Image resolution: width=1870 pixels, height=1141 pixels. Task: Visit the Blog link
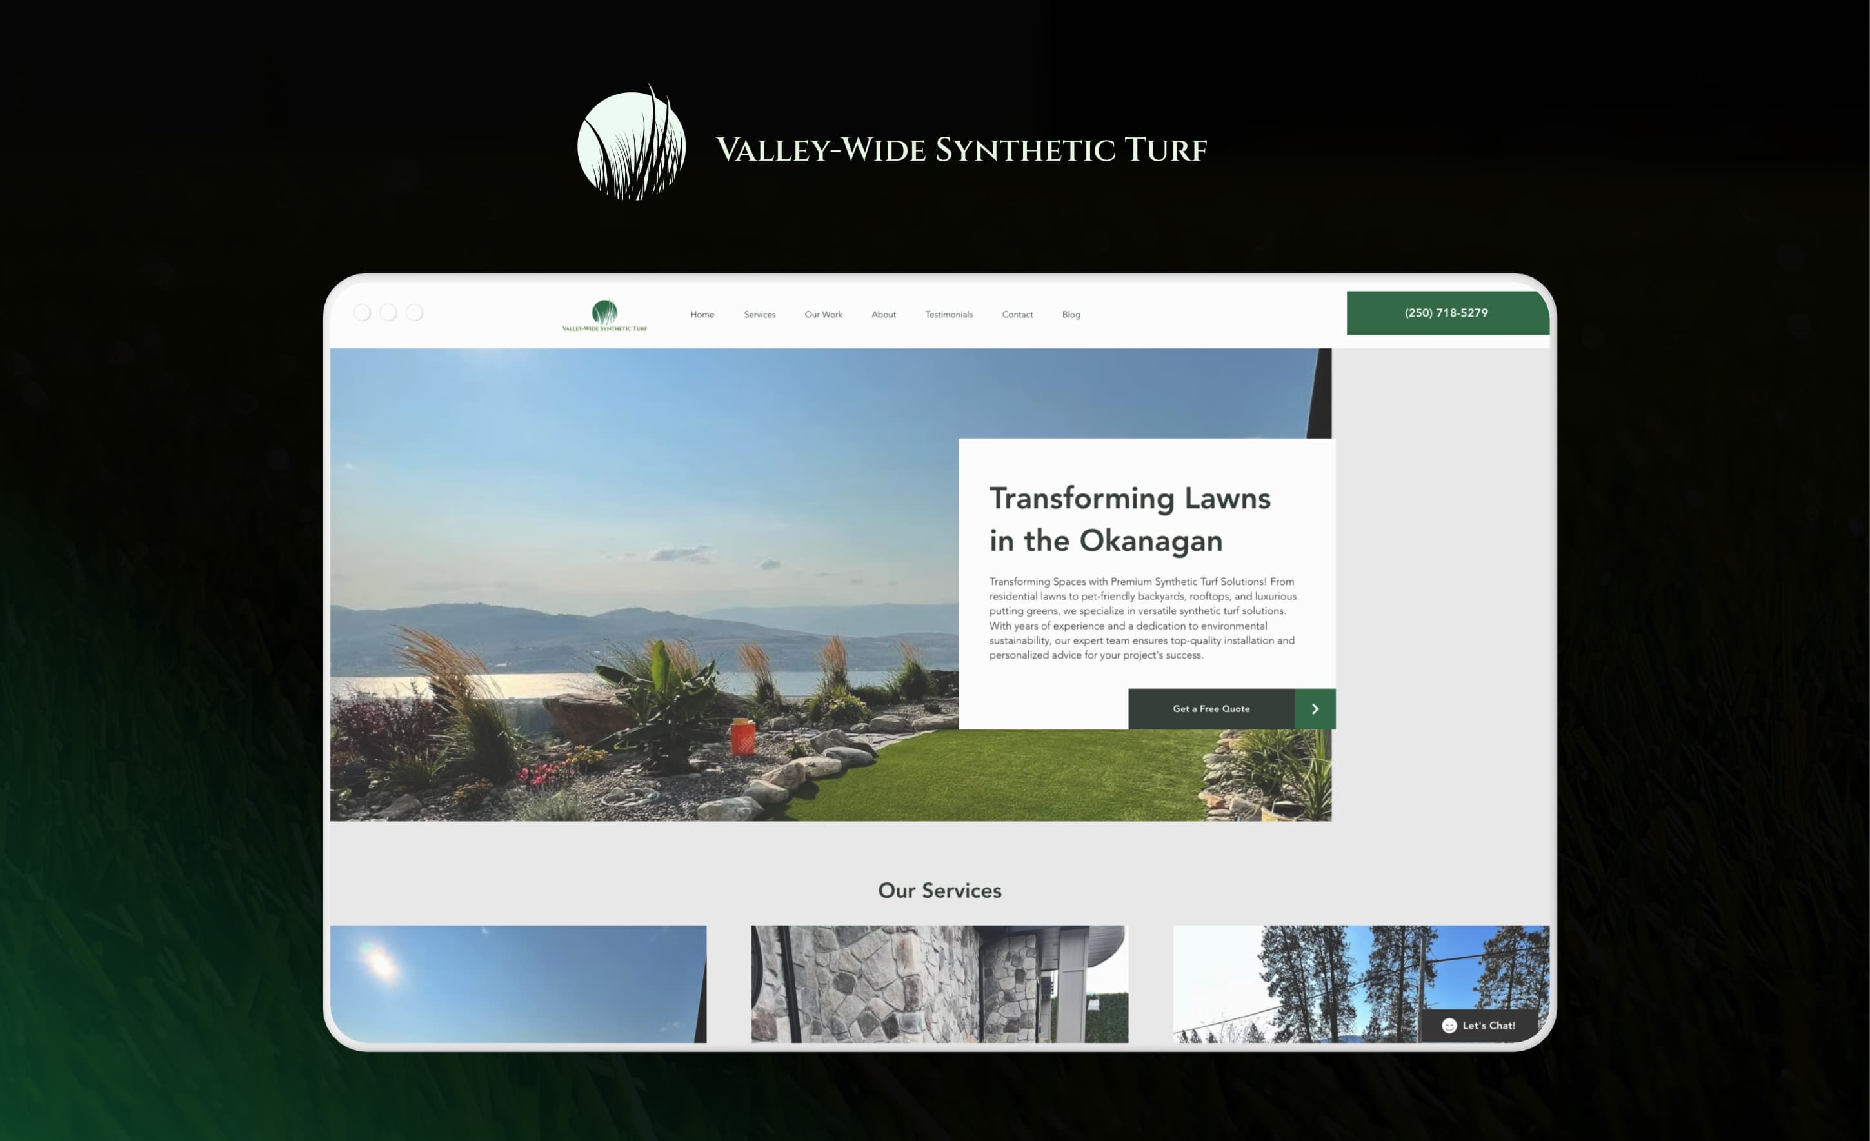[x=1071, y=314]
